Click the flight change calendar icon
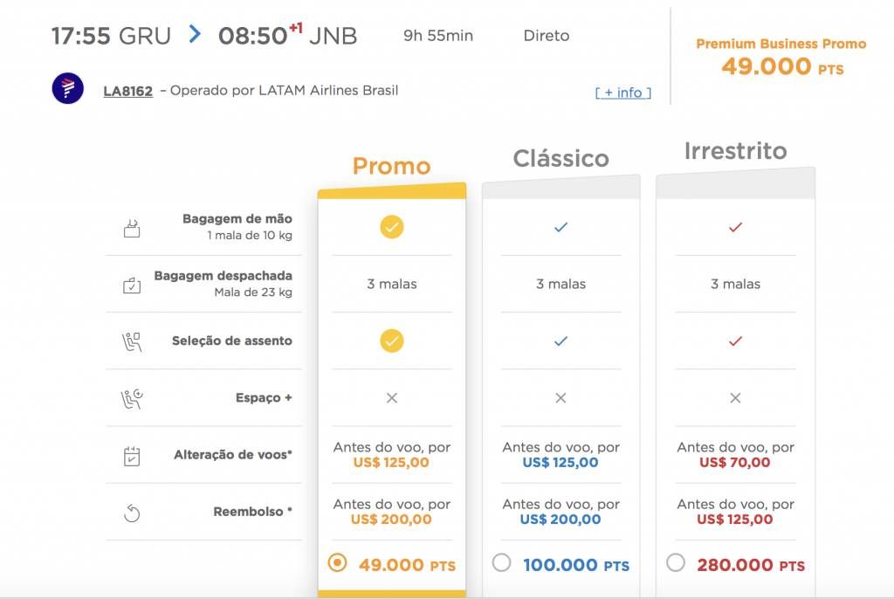 132,456
